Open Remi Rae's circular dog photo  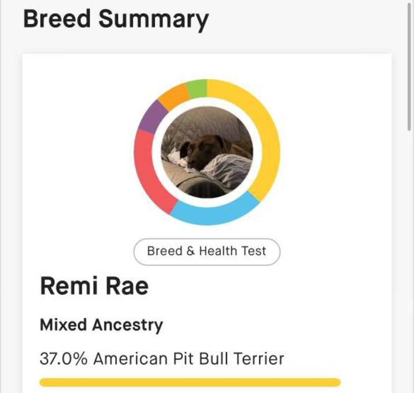coord(207,152)
